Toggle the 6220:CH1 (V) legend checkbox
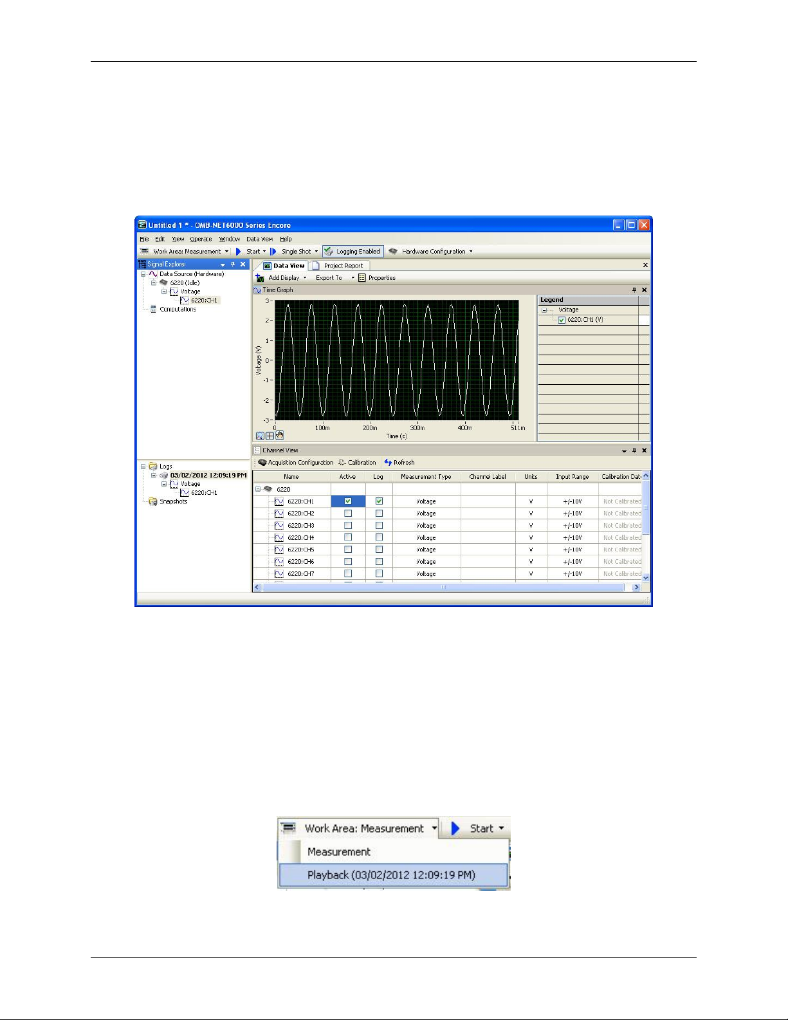 562,320
